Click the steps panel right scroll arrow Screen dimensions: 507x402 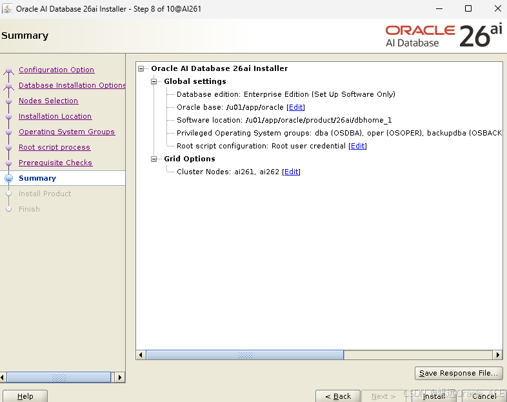pos(120,377)
